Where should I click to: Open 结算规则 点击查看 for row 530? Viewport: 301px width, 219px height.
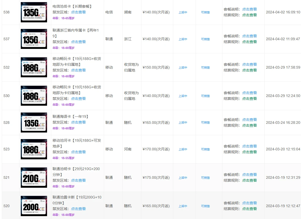249,99
